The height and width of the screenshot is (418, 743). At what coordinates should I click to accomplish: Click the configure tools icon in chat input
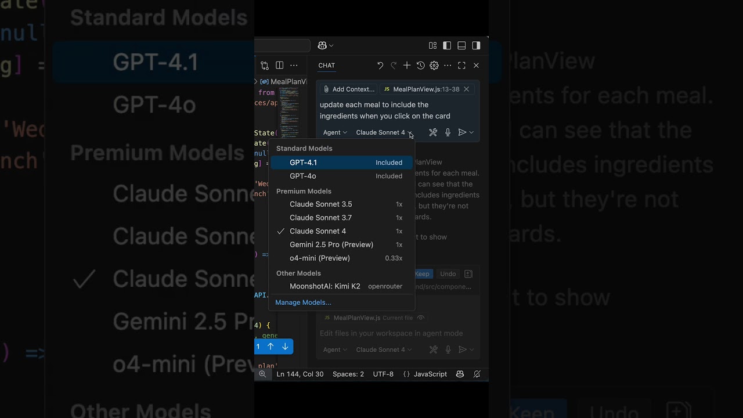click(433, 132)
